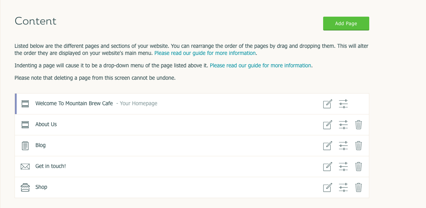Edit the Welcome To Mountain Brew Cafe page
This screenshot has width=426, height=208.
(x=327, y=104)
